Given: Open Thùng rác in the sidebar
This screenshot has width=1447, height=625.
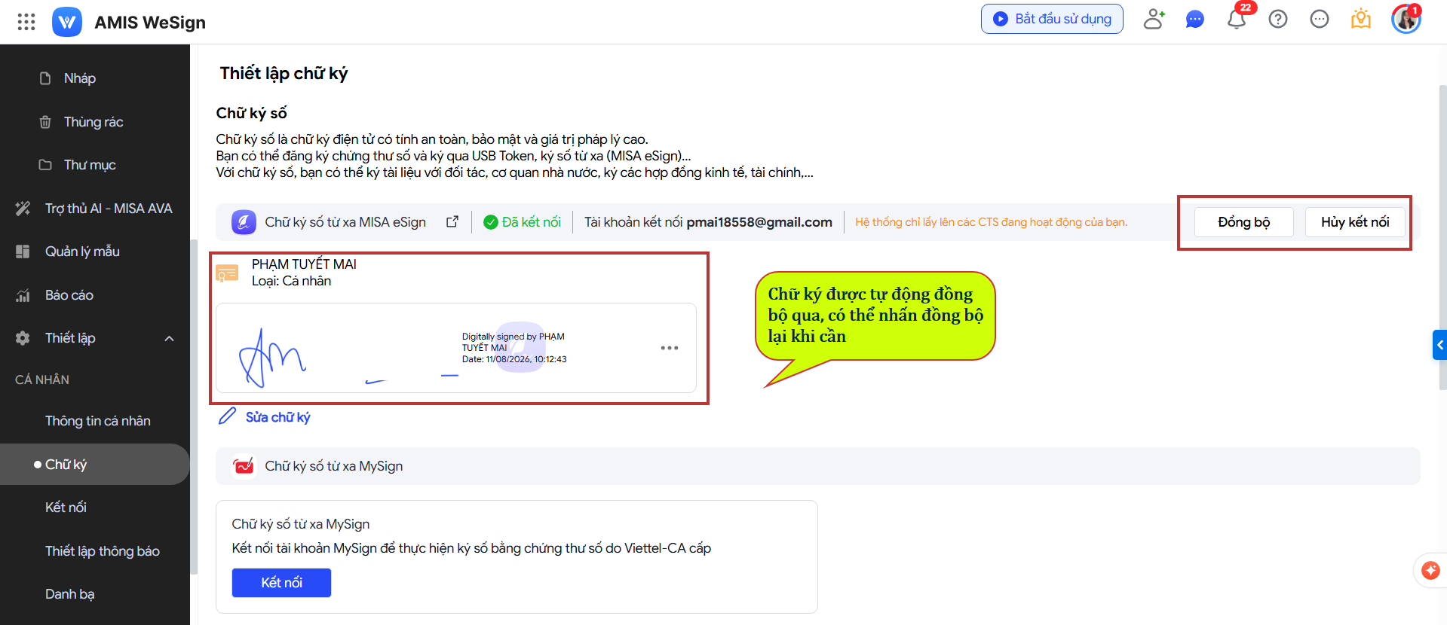Looking at the screenshot, I should tap(95, 122).
